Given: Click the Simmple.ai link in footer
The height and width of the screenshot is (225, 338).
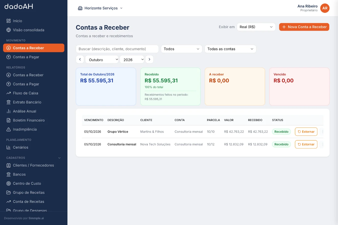Looking at the screenshot, I should (36, 218).
